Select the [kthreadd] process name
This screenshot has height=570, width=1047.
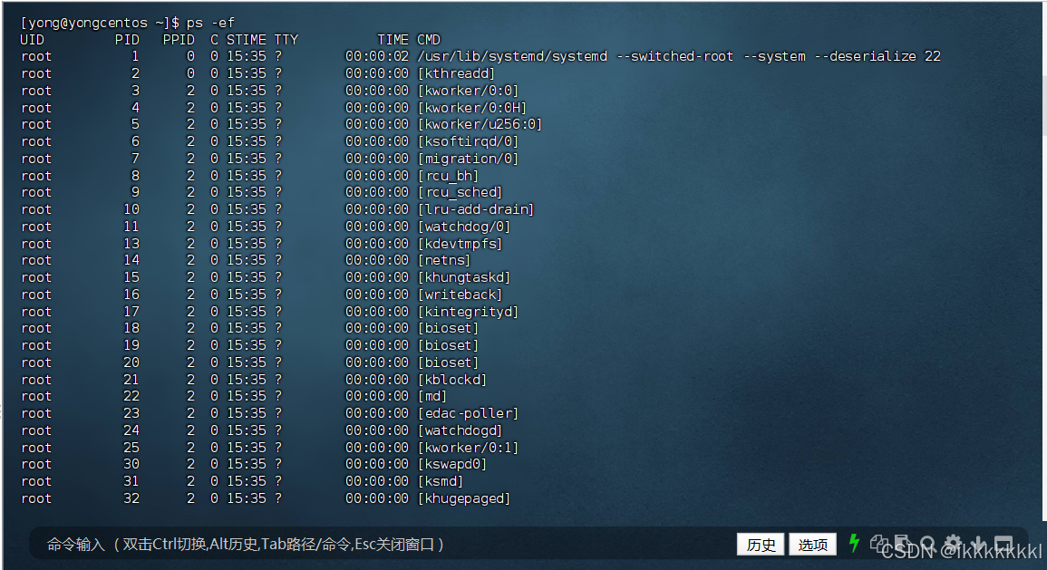[457, 73]
